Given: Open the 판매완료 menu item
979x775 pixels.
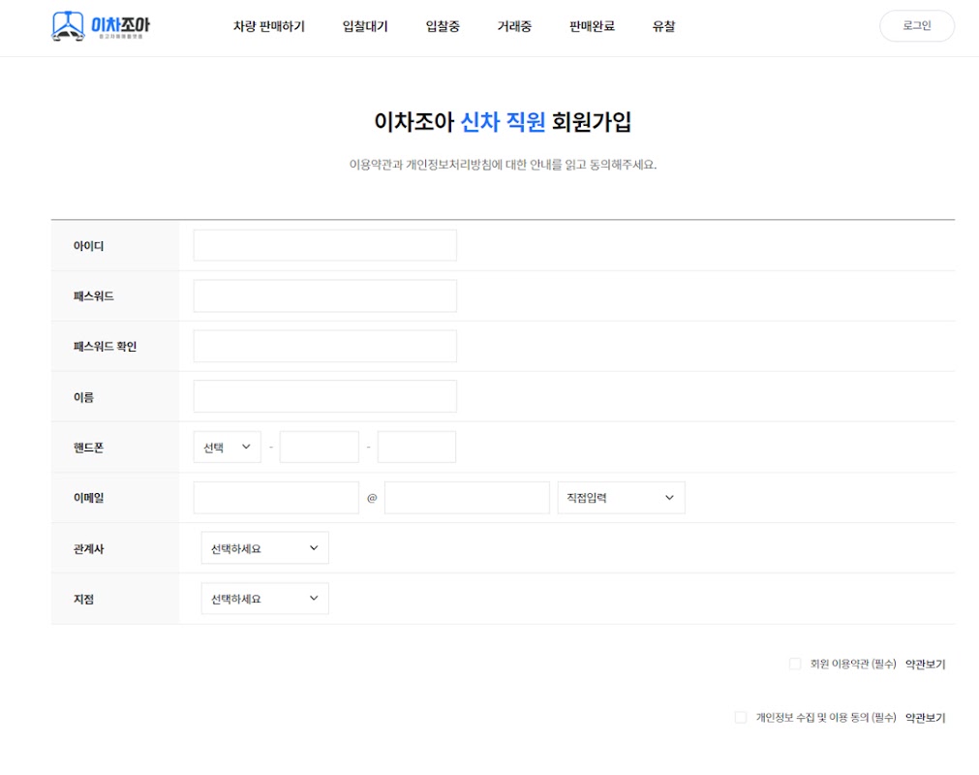Looking at the screenshot, I should [592, 26].
